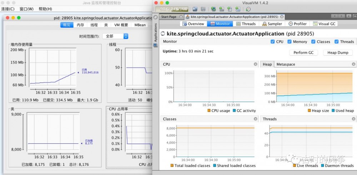Select the 概览 tab in JConsole
Screen dimensions: 357x175
click(x=67, y=25)
